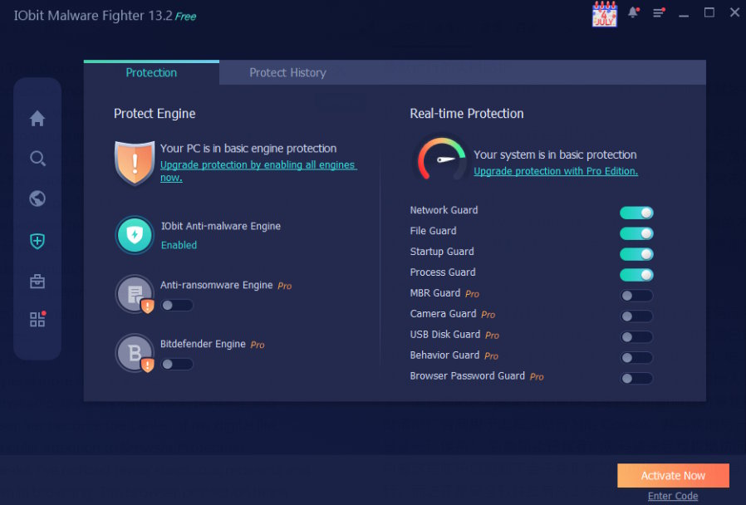Click the Free edition label in title
This screenshot has height=505, width=746.
185,17
